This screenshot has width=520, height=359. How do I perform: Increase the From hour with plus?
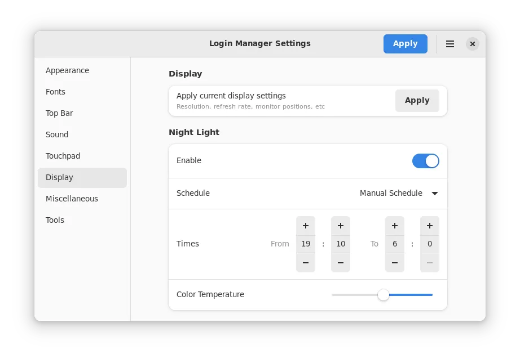click(x=306, y=226)
